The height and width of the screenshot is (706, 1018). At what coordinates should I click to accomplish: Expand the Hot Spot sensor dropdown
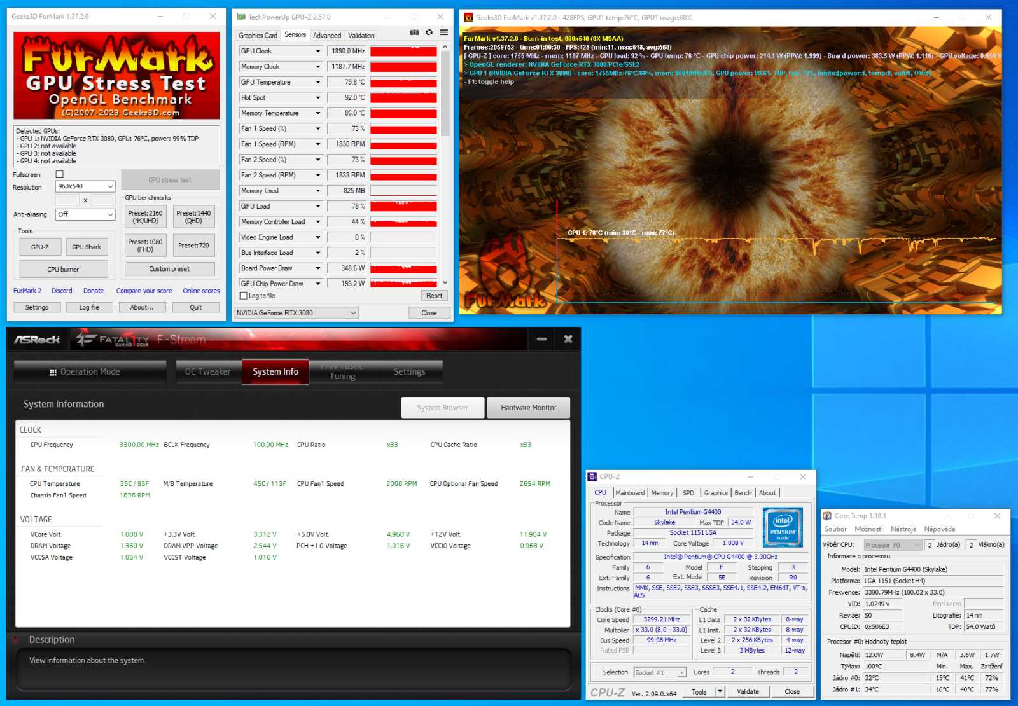coord(318,97)
